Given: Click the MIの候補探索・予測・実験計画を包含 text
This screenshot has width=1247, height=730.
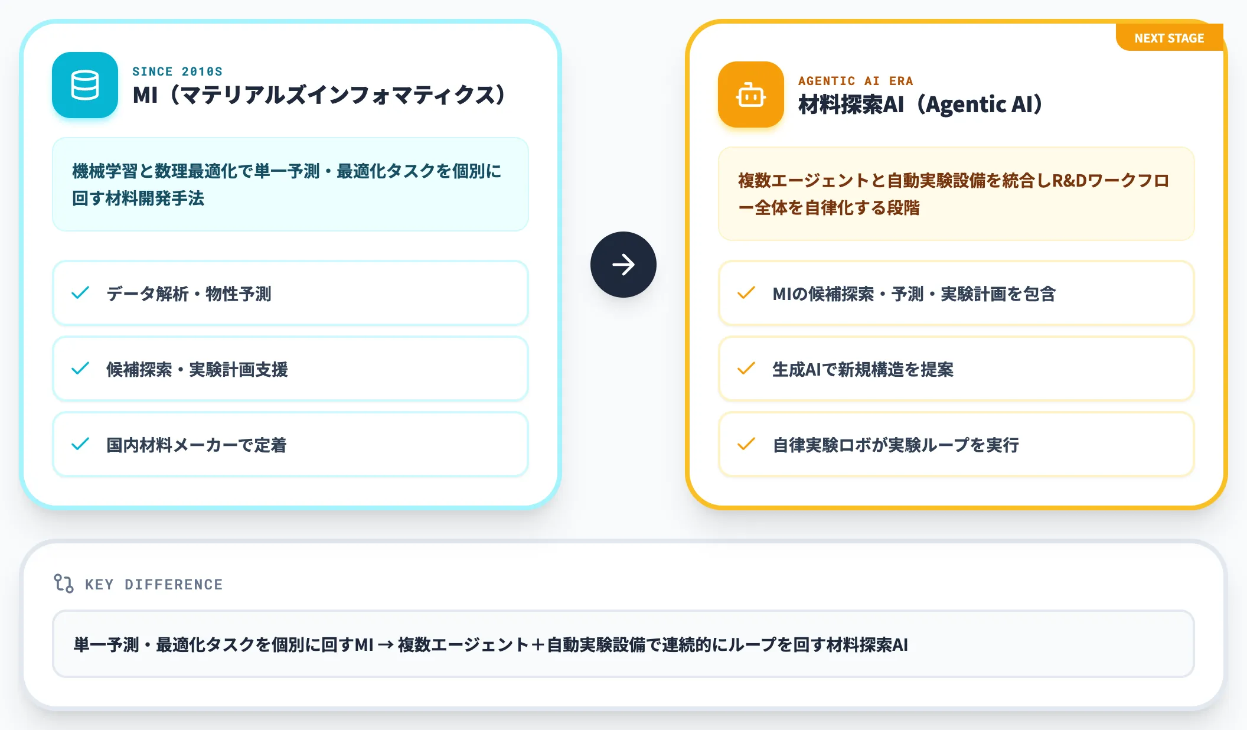Looking at the screenshot, I should [x=914, y=294].
